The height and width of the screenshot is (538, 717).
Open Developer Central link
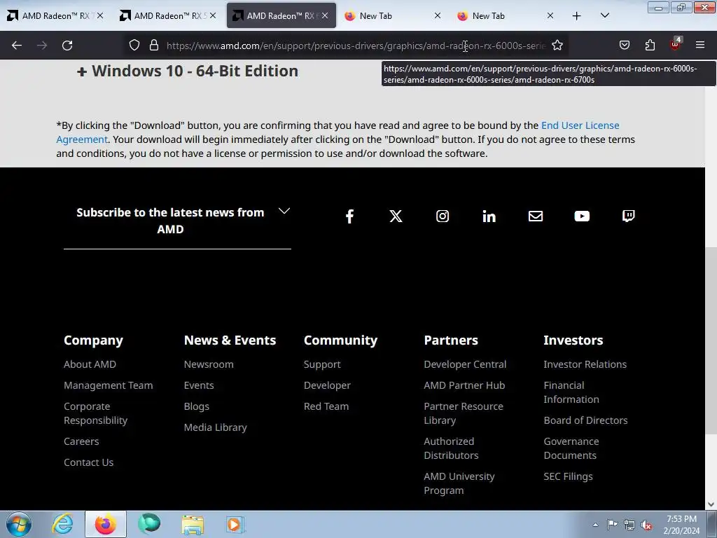[x=465, y=364]
